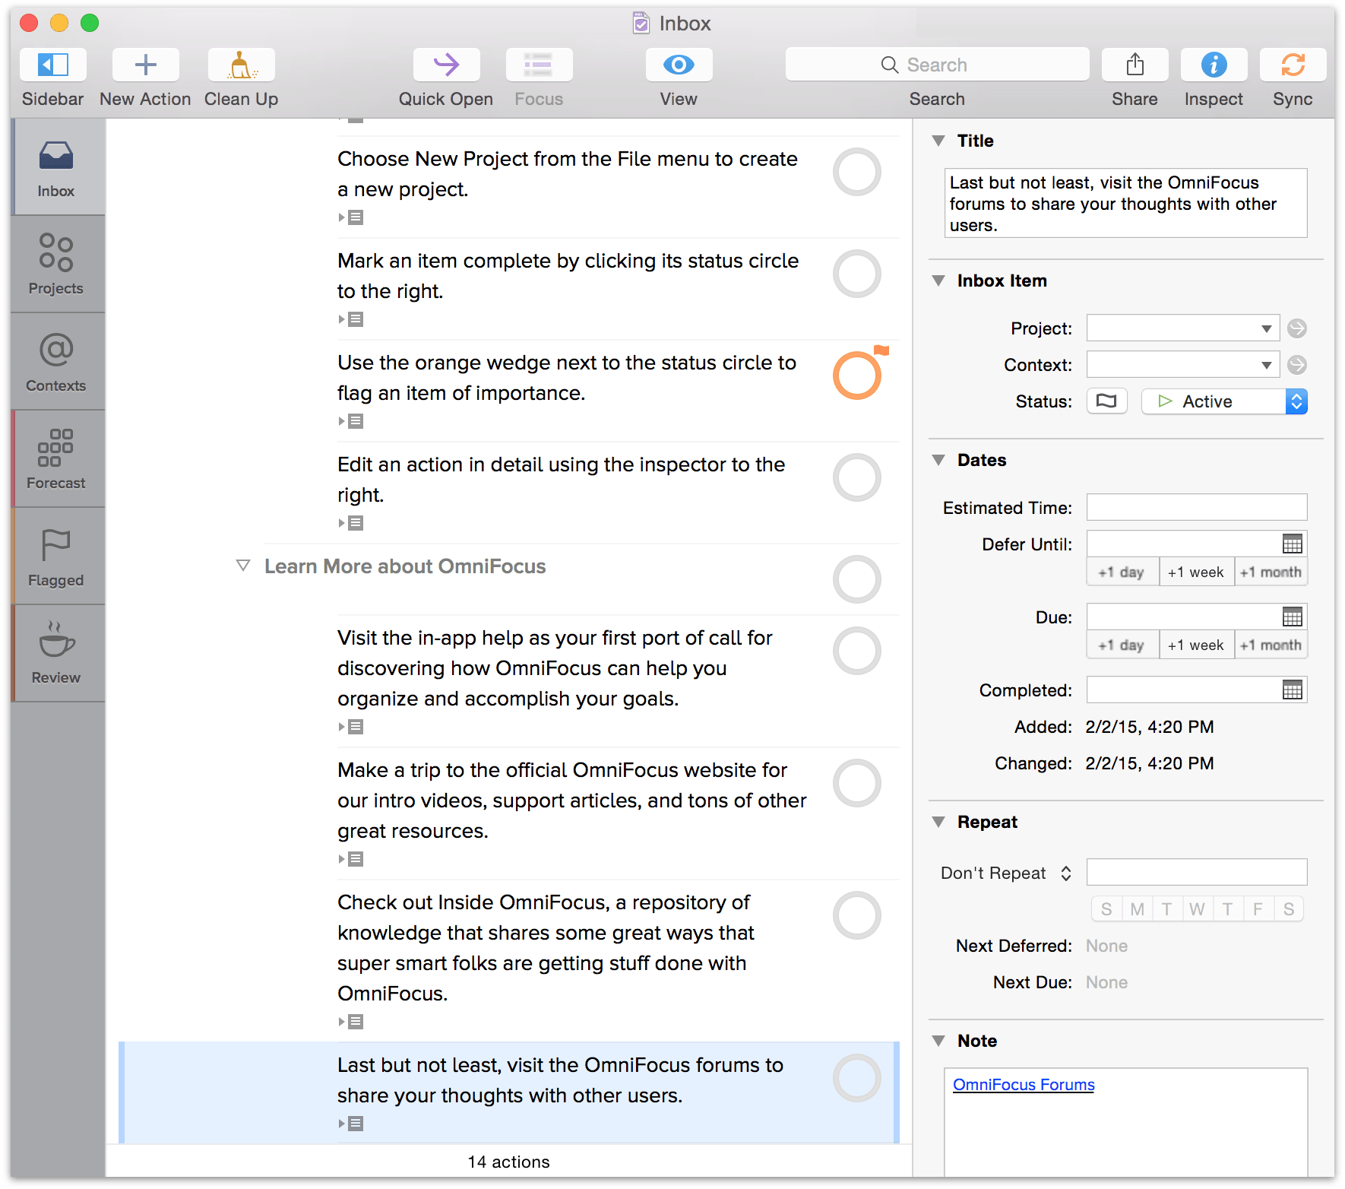The height and width of the screenshot is (1189, 1345).
Task: Complete 'Make a trip' status circle
Action: coord(857,783)
